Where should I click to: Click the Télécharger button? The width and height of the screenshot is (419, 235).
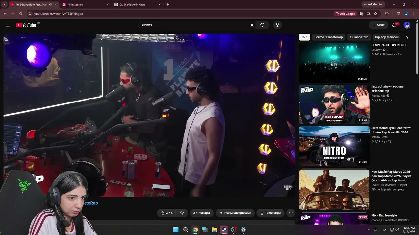[x=271, y=213]
